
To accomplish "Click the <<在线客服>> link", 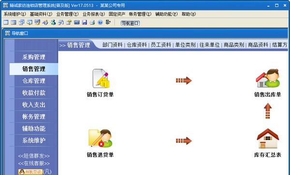I will click(34, 163).
